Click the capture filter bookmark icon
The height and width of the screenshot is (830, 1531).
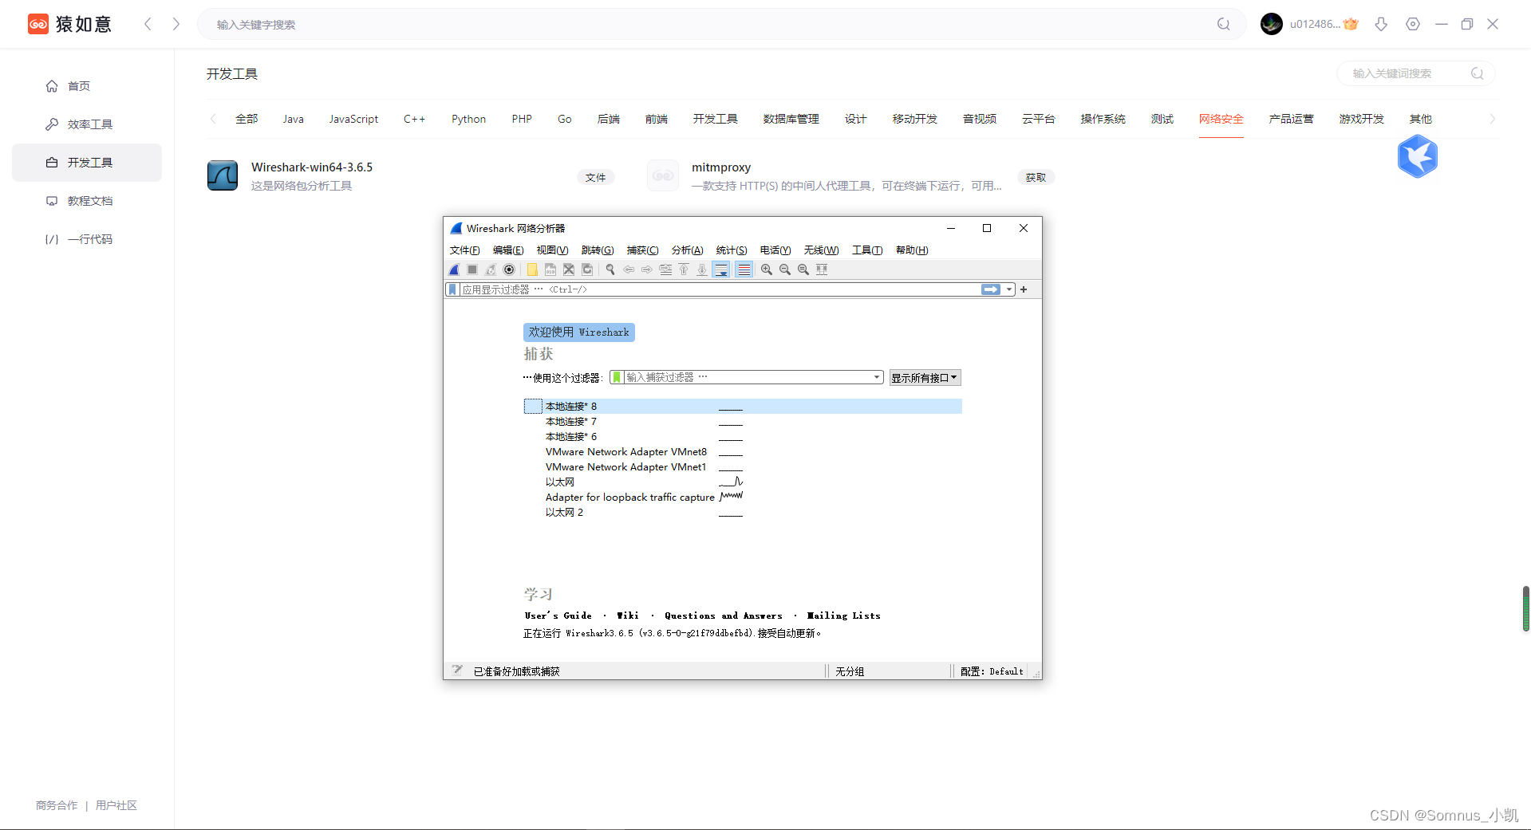coord(617,377)
